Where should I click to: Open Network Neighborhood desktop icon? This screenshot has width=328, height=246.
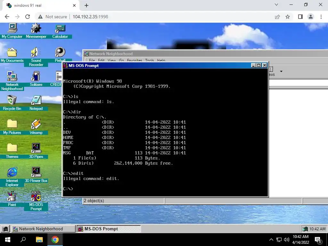(12, 80)
